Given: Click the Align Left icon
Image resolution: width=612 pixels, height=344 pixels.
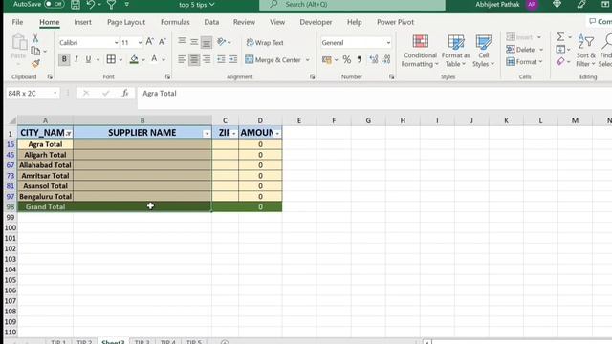Looking at the screenshot, I should 182,59.
